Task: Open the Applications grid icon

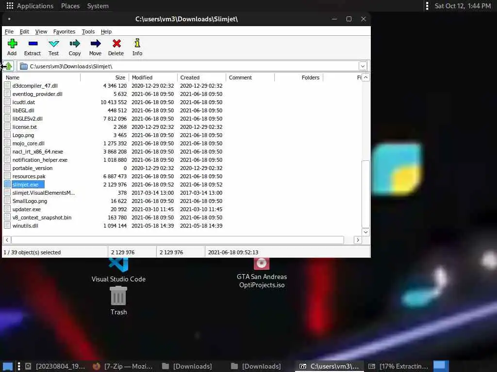Action: [10, 6]
